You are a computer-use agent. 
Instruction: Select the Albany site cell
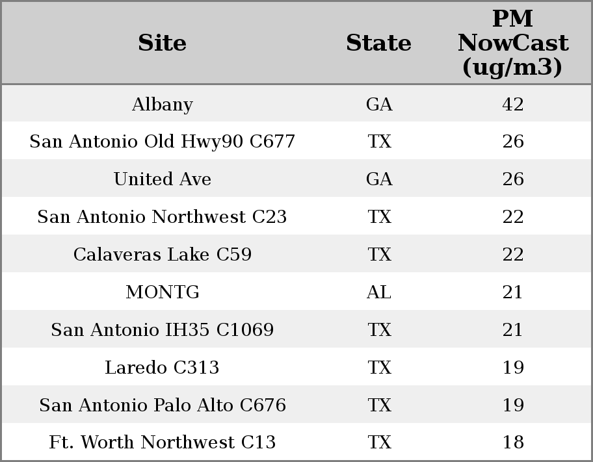163,105
